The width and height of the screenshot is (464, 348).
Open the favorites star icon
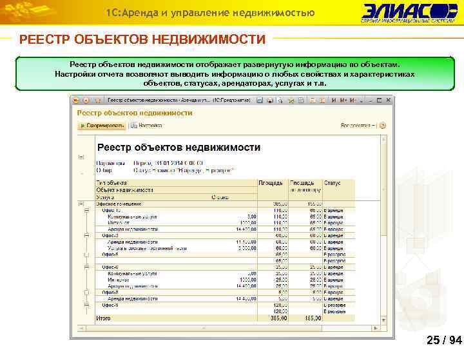click(x=97, y=101)
